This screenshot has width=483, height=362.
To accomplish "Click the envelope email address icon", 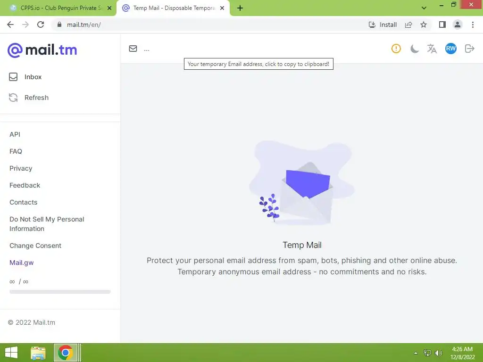I will coord(133,49).
